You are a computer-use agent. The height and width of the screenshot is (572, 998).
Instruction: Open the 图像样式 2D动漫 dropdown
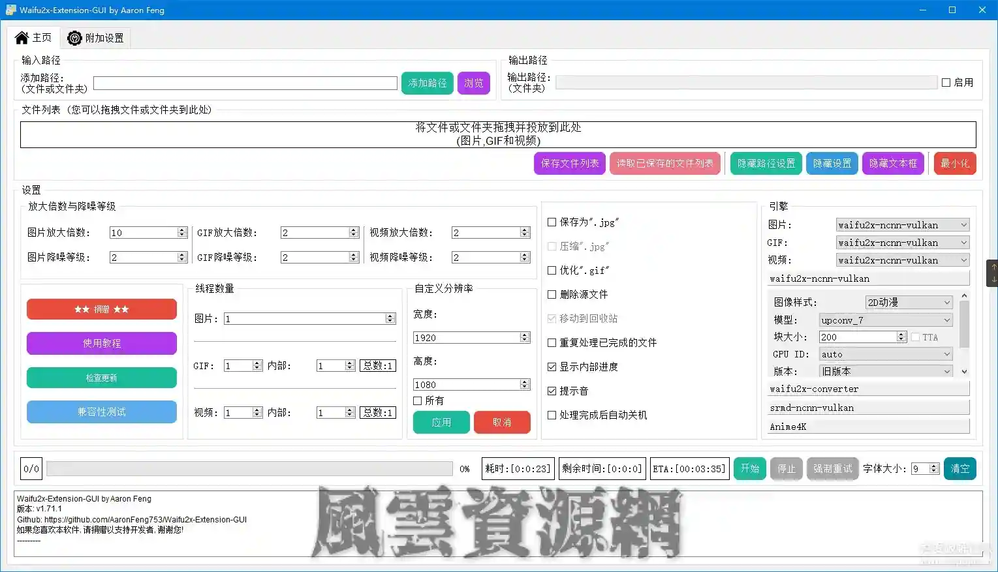909,303
